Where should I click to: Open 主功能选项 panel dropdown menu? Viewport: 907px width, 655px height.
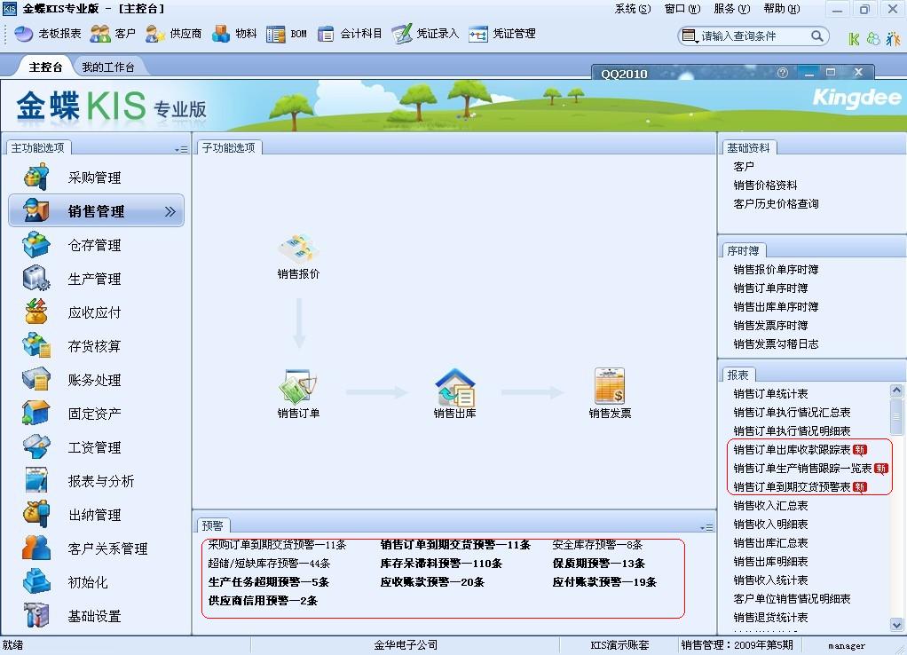(x=181, y=149)
